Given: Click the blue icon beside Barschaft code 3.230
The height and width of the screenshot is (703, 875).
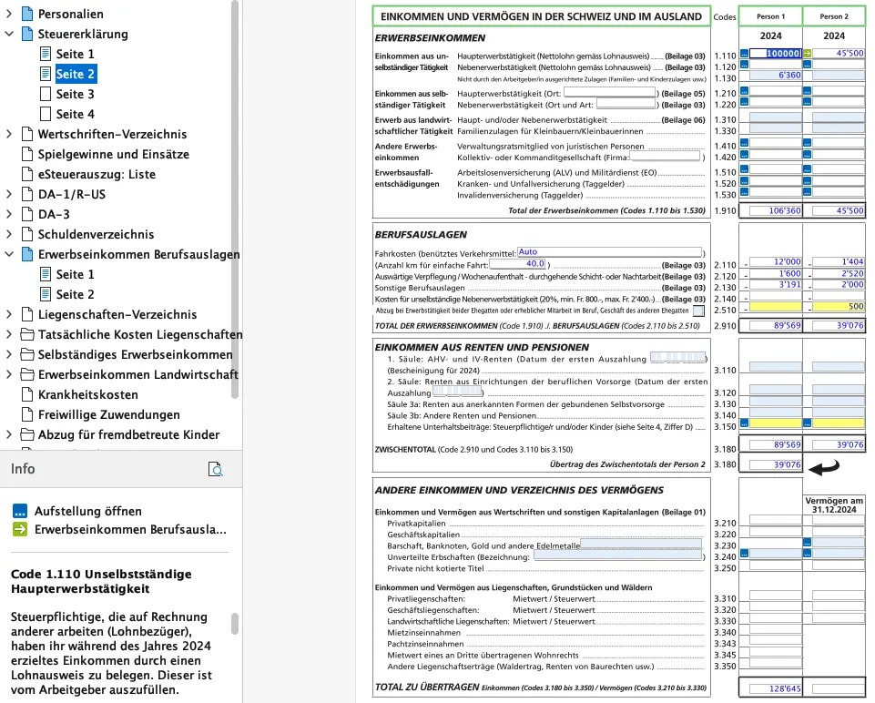Looking at the screenshot, I should click(x=807, y=542).
